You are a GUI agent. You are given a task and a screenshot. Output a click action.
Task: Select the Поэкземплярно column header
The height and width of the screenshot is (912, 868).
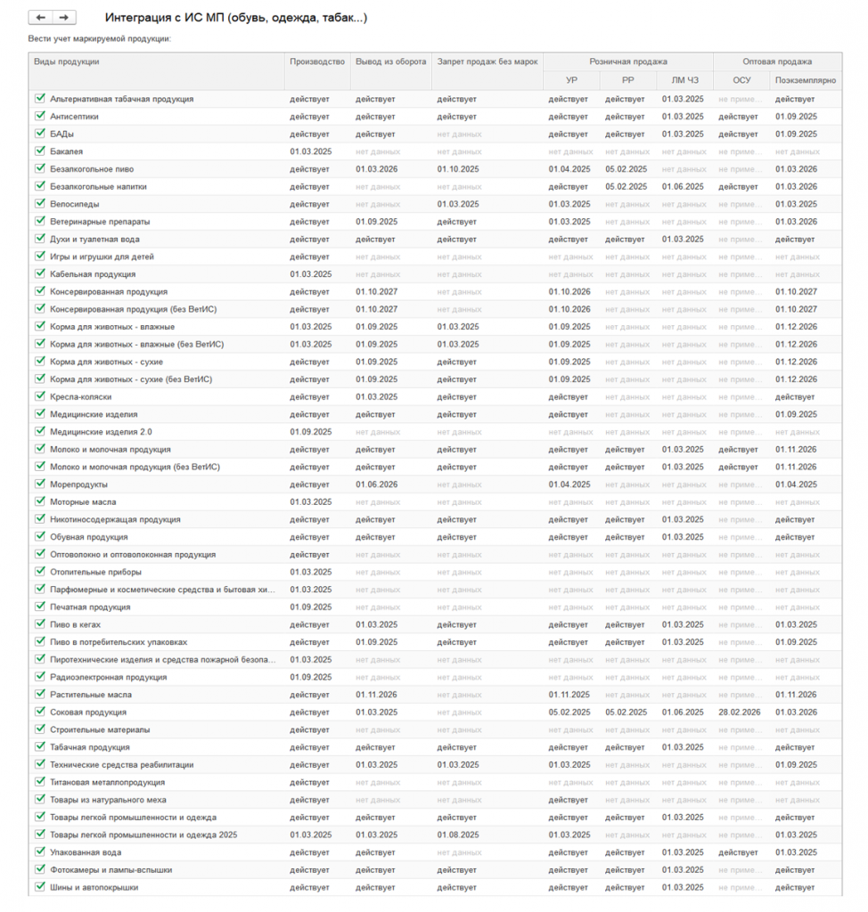tap(806, 80)
